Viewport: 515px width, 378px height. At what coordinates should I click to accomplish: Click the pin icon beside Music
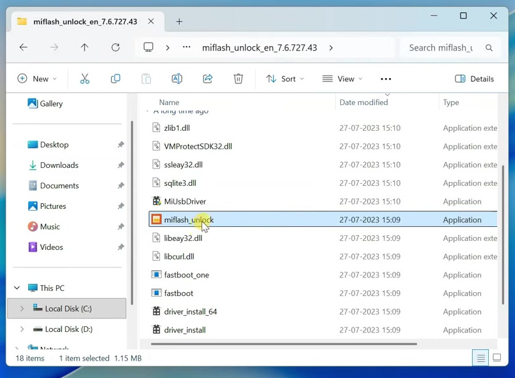coord(121,226)
